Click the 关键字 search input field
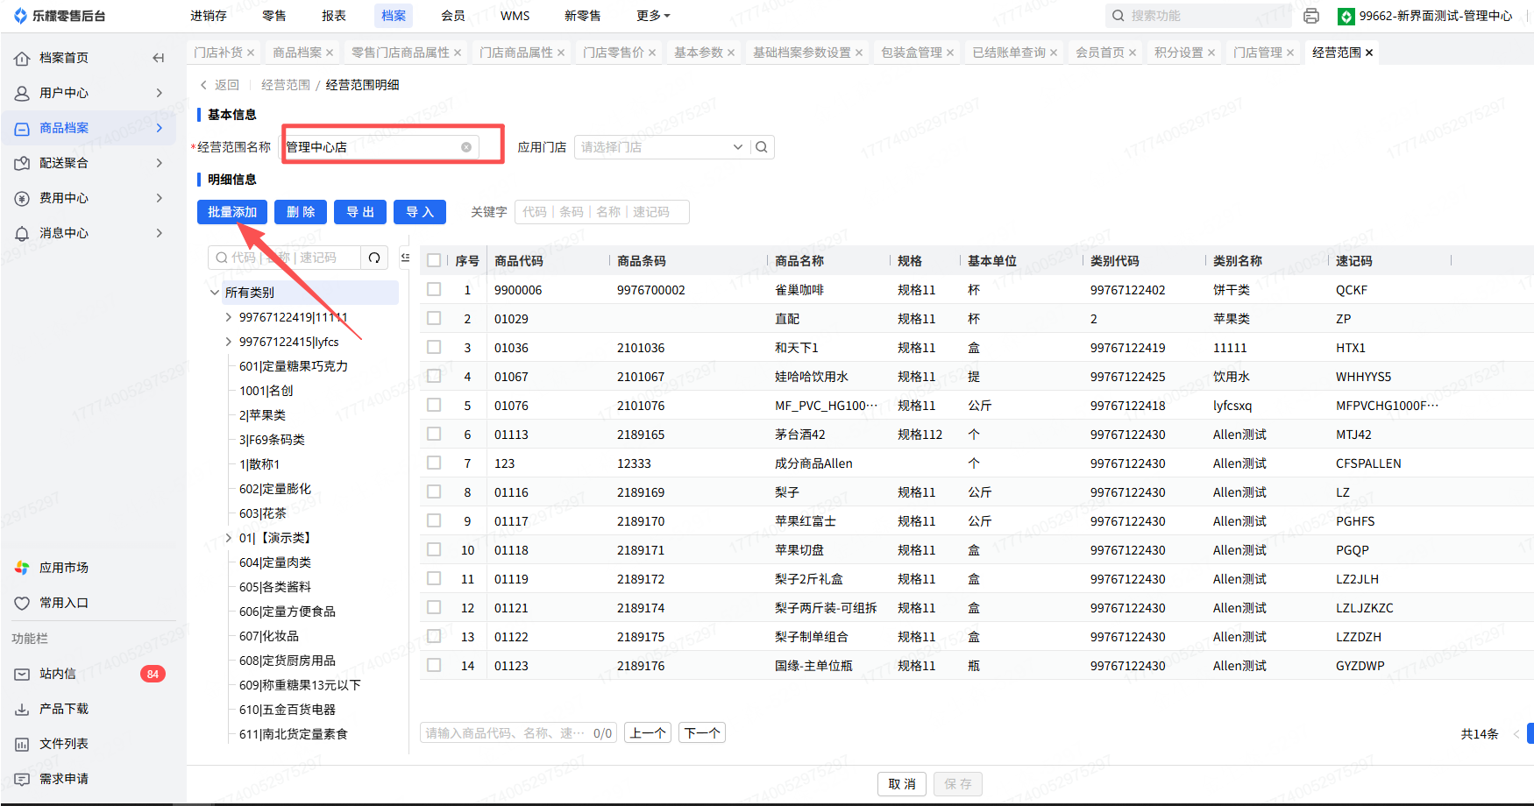The image size is (1534, 806). coord(601,212)
